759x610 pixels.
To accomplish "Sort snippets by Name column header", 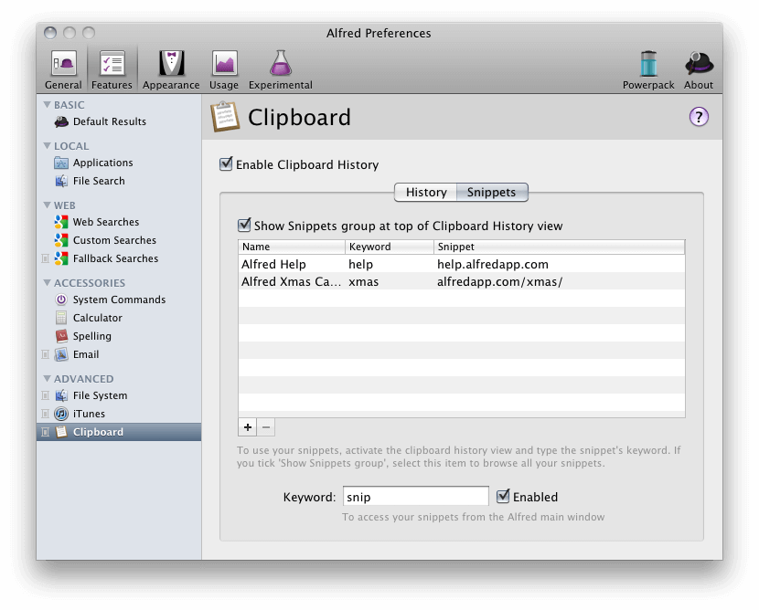I will pyautogui.click(x=292, y=247).
